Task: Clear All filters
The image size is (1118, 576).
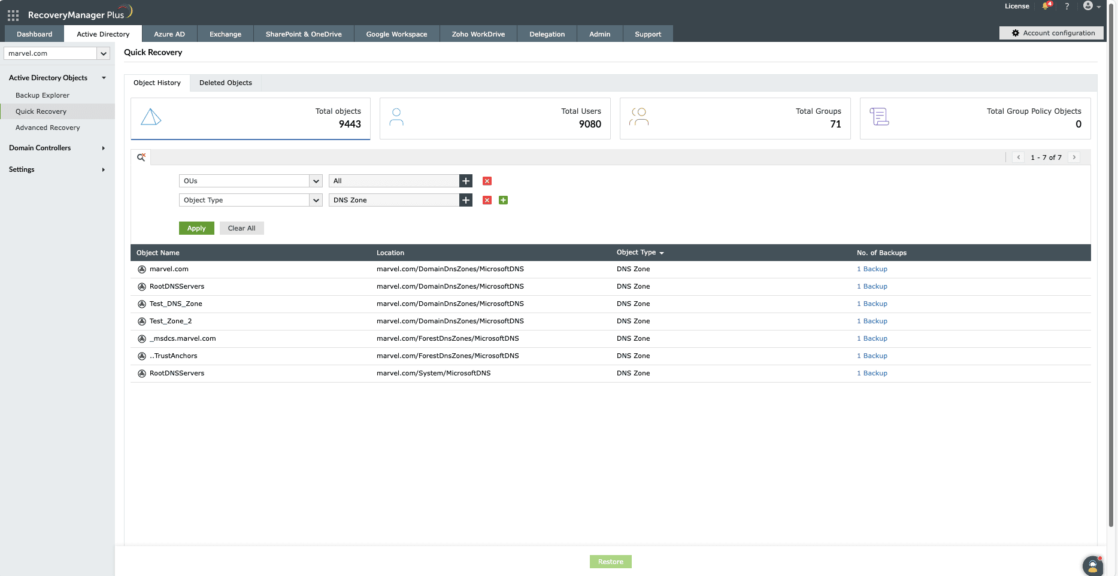Action: pyautogui.click(x=241, y=228)
